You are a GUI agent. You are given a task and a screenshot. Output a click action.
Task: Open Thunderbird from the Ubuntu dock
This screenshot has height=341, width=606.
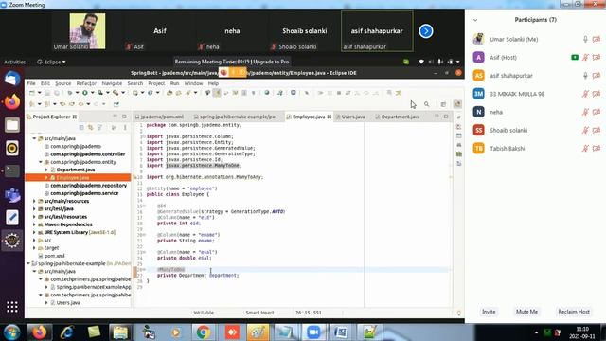tap(12, 79)
